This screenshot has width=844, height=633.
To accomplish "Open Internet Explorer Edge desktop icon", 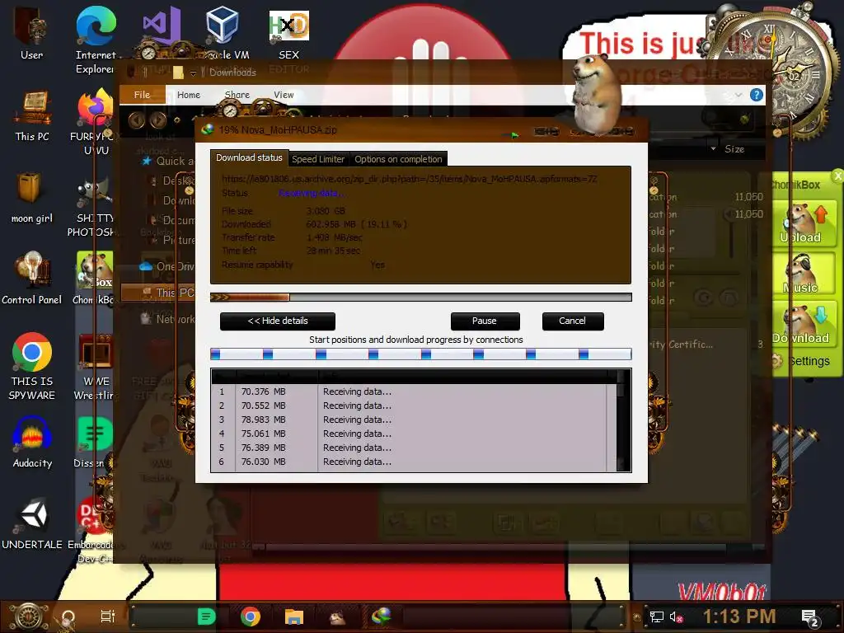I will pyautogui.click(x=96, y=39).
